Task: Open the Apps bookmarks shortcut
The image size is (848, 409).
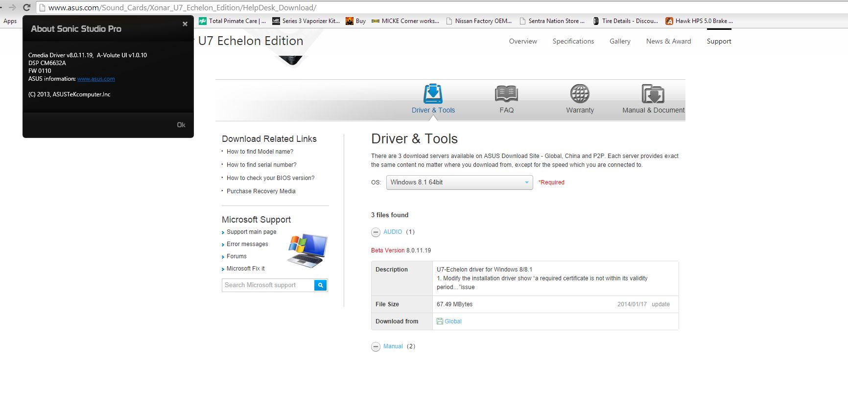Action: pos(10,21)
